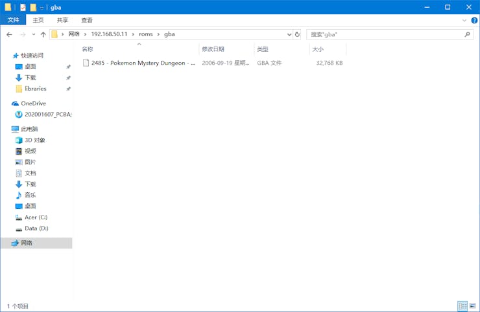Switch to details view icon
The width and height of the screenshot is (480, 312).
coord(462,306)
